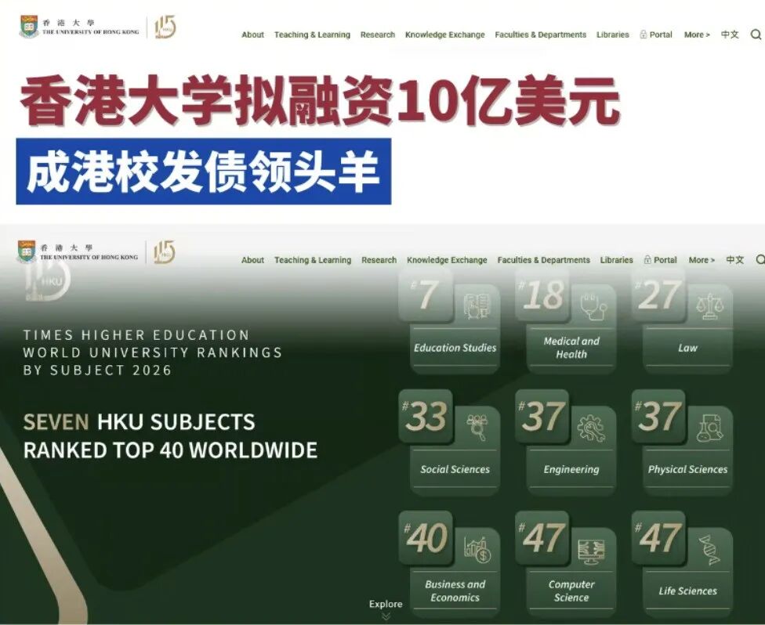Open Libraries in the lower page header
The image size is (765, 625).
point(617,260)
